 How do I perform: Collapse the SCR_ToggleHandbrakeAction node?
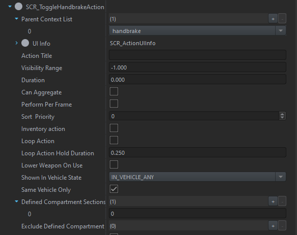(10, 7)
